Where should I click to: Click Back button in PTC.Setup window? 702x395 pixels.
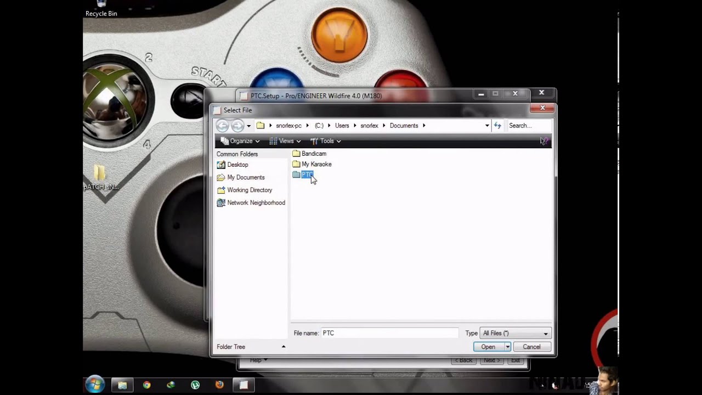pyautogui.click(x=463, y=360)
